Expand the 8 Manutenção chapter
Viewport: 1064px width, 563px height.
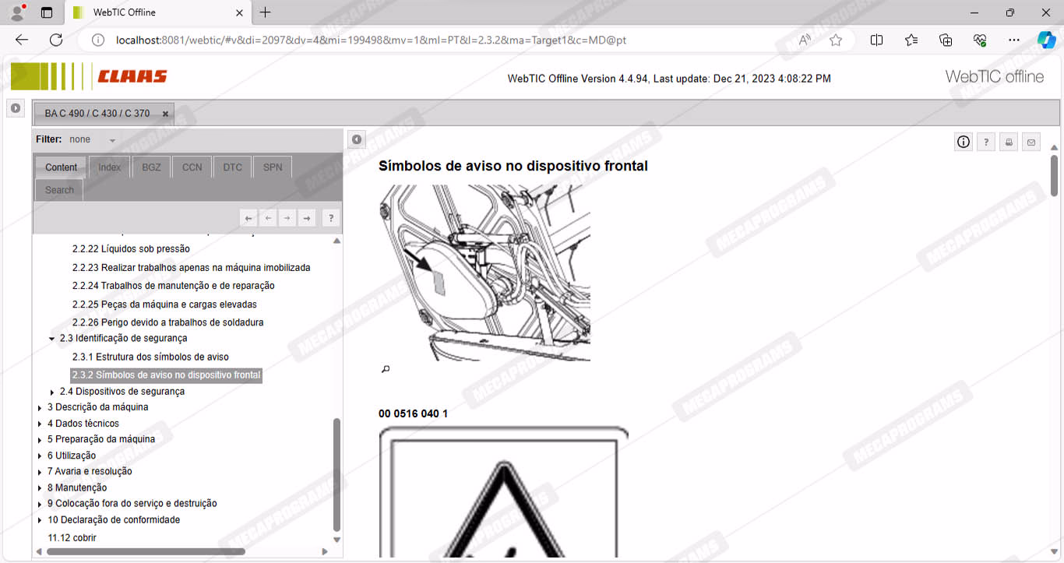coord(40,488)
